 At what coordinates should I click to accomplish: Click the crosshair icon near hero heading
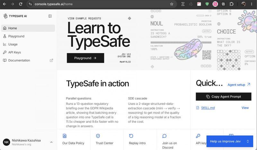pyautogui.click(x=129, y=18)
